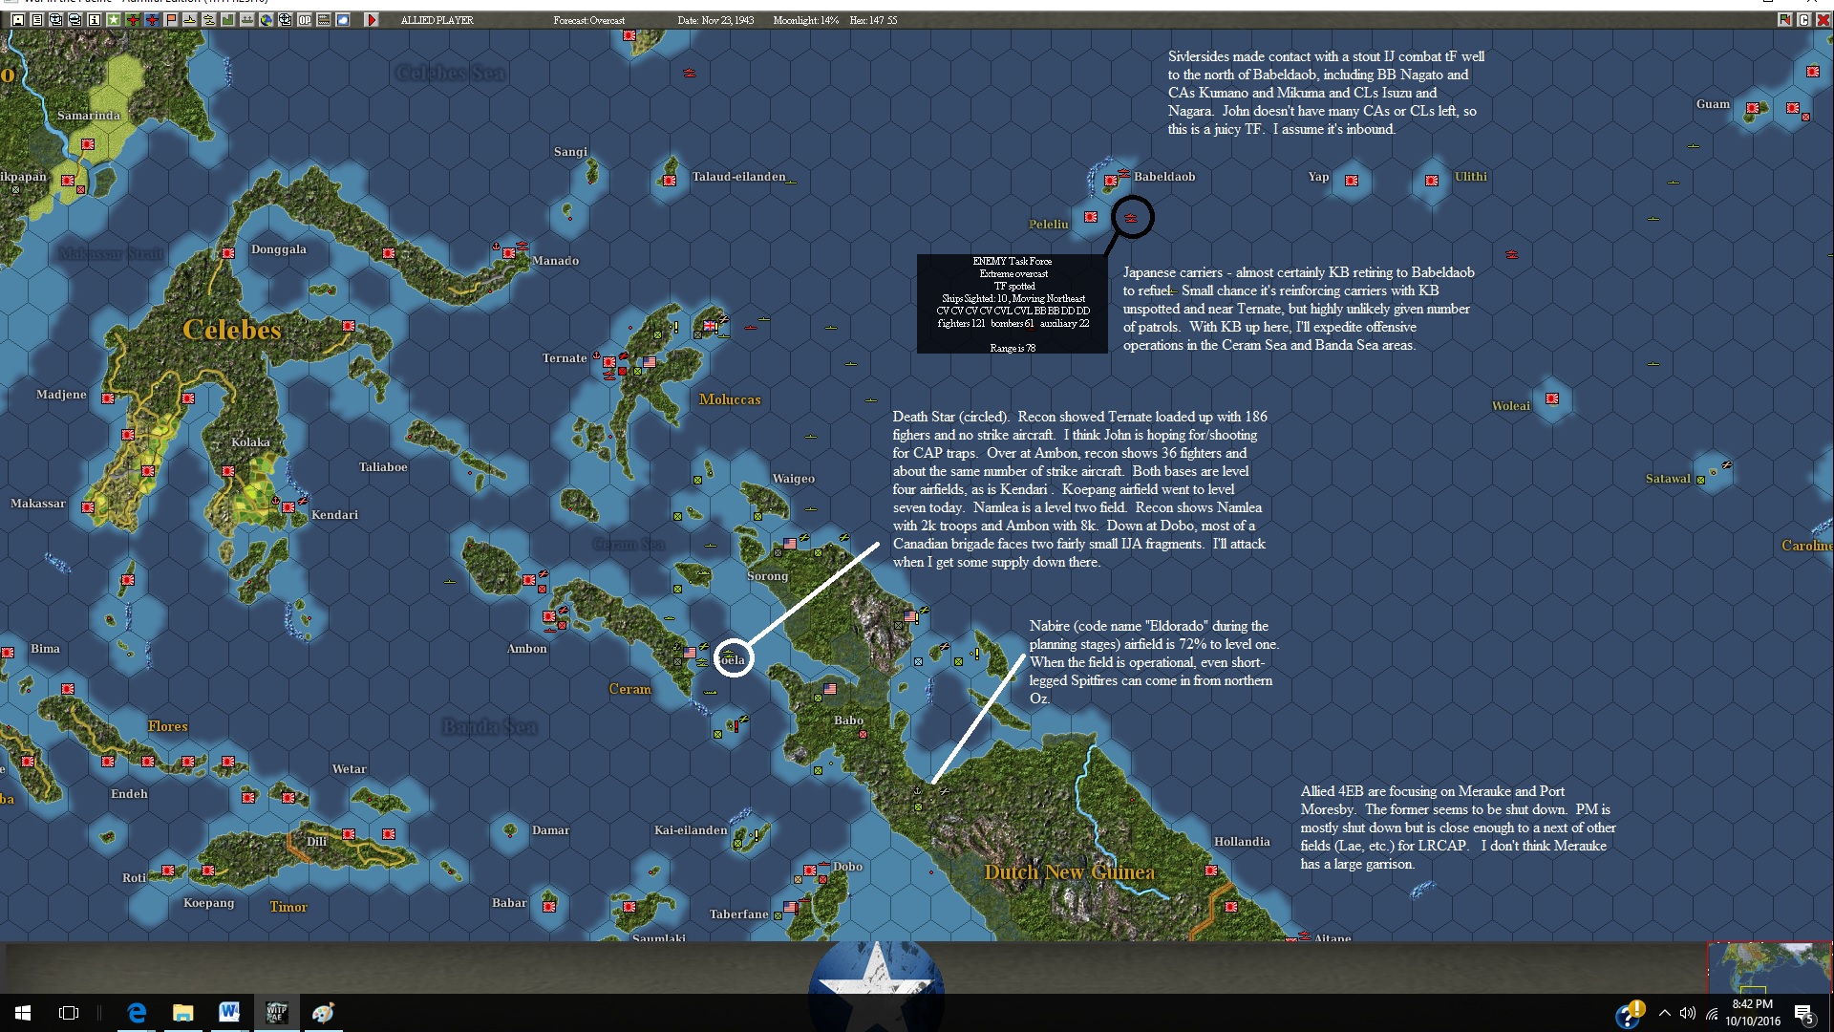This screenshot has width=1834, height=1032.
Task: Click the orange flag toolbar icon
Action: tap(170, 19)
